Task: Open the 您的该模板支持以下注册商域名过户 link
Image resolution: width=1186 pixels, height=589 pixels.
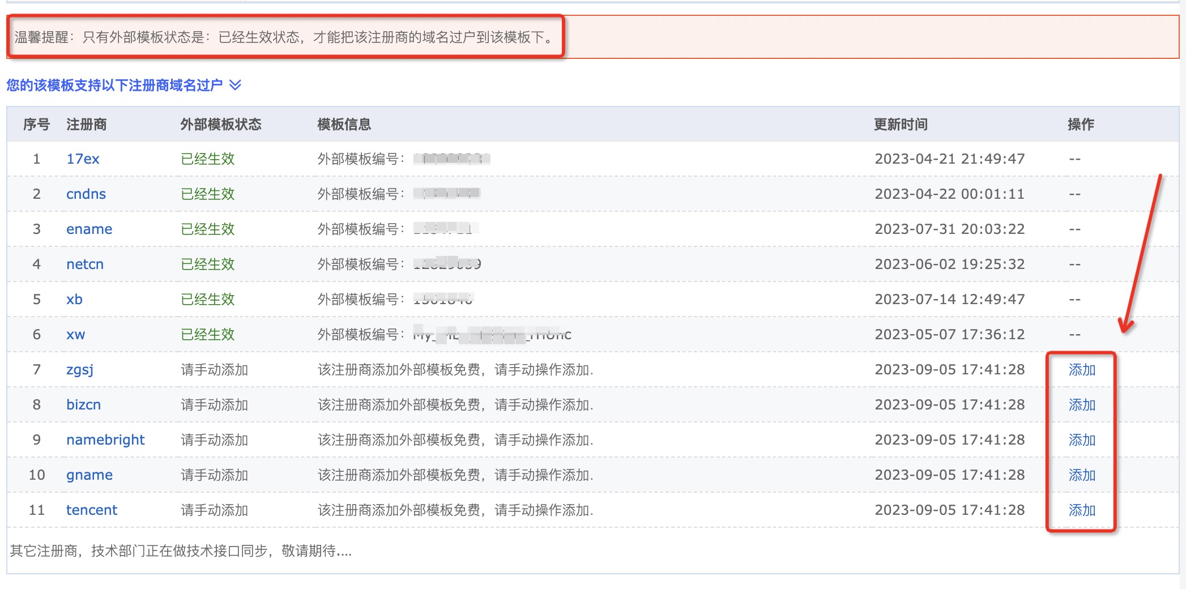Action: point(114,85)
